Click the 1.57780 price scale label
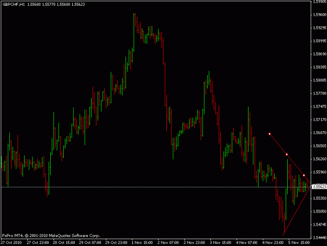327x246 pixels. pyautogui.click(x=320, y=93)
